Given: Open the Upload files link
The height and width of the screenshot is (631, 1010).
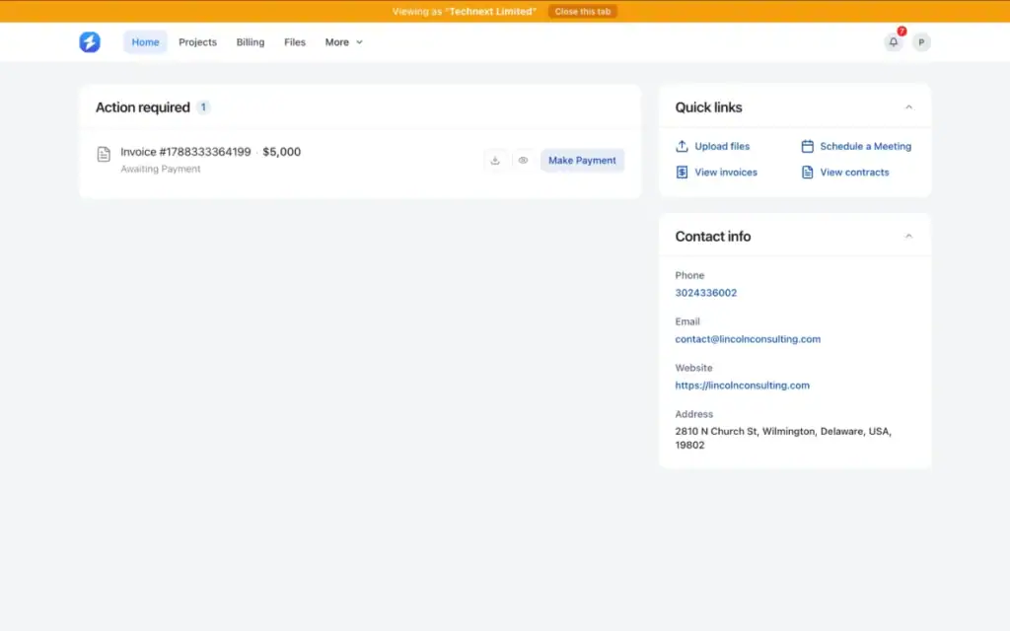Looking at the screenshot, I should point(722,146).
